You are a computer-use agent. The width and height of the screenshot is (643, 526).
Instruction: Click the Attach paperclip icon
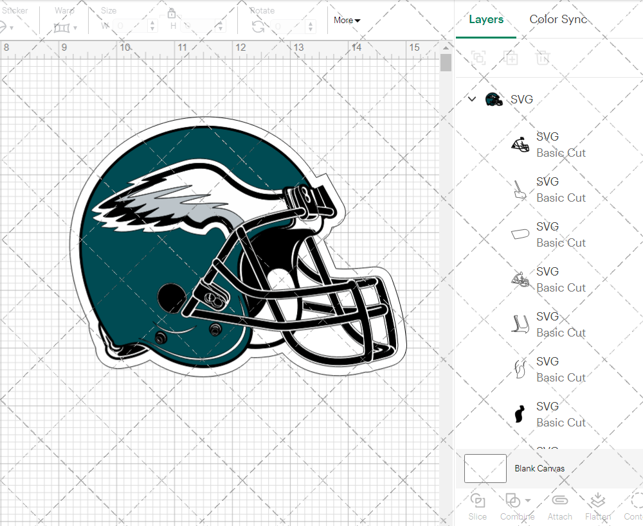559,501
